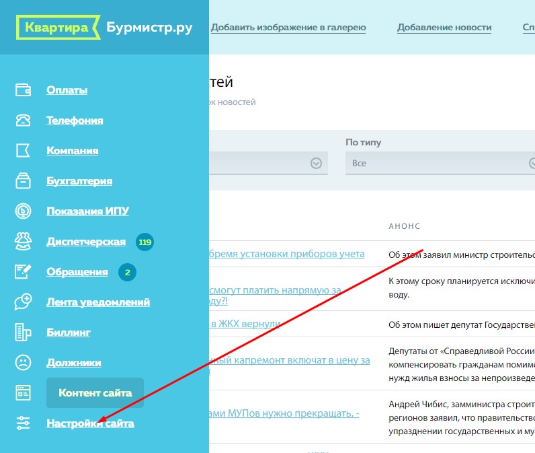Open Лента уведомлений in sidebar

click(x=98, y=302)
